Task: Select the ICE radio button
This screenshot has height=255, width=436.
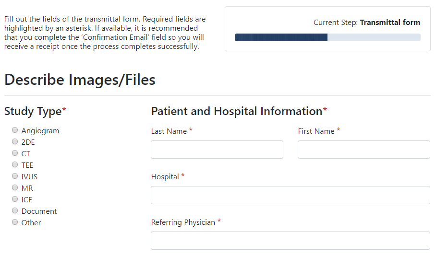Action: (15, 199)
